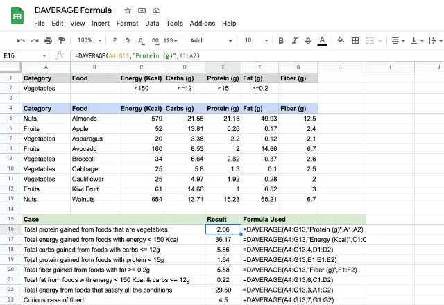Viewport: 444px width, 305px height.
Task: Open the zoom 100% dropdown
Action: [x=89, y=40]
